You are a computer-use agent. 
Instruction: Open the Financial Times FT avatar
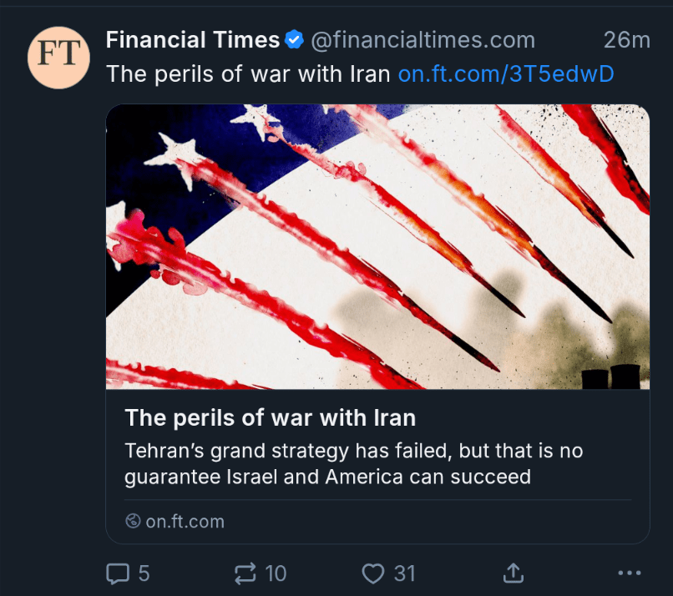point(58,58)
